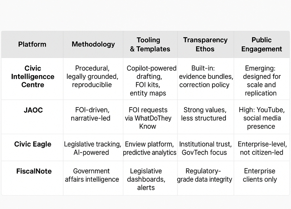Select the JAOC row label
The image size is (291, 209).
click(x=32, y=110)
